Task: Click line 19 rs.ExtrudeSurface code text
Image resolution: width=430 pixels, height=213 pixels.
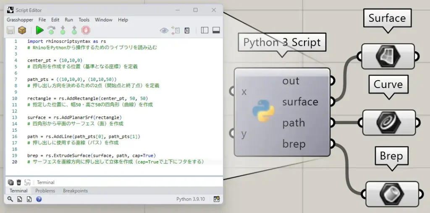Action: pyautogui.click(x=92, y=155)
